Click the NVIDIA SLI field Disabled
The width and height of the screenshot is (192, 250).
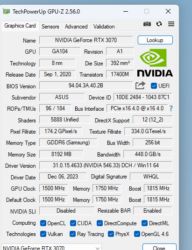pos(67,211)
